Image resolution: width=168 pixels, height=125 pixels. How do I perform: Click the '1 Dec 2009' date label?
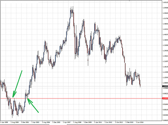coord(88,122)
